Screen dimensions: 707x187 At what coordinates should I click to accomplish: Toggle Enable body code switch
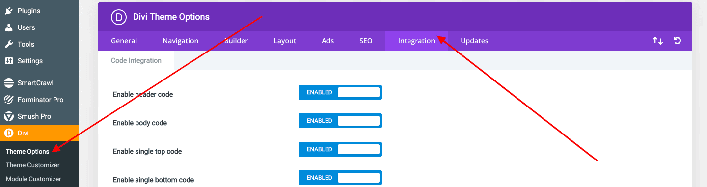(340, 121)
